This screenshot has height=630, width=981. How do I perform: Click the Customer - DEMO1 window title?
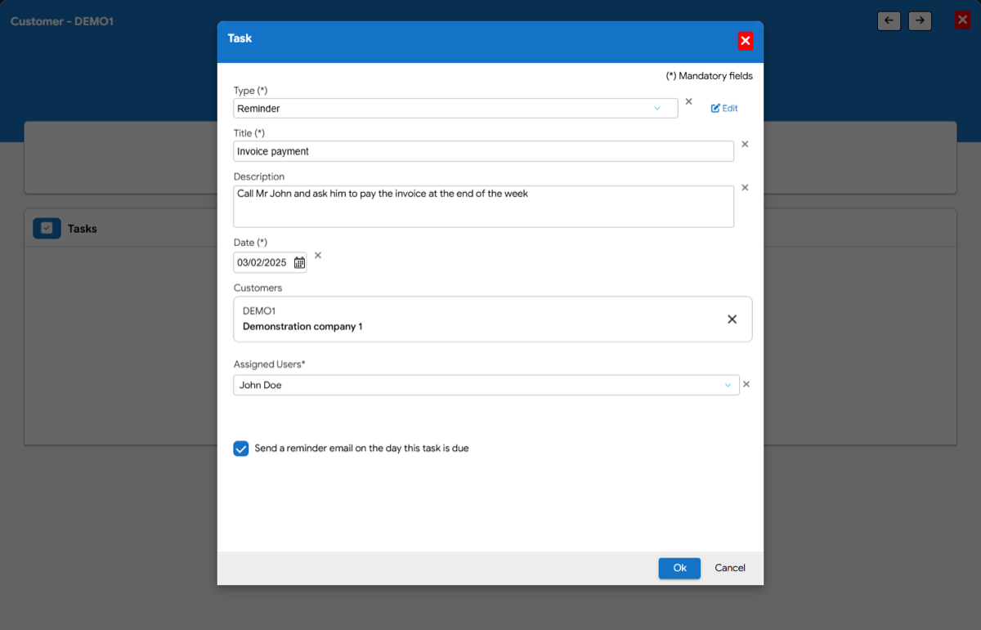[62, 21]
